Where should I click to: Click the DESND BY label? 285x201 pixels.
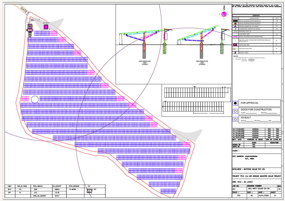[x=237, y=145]
